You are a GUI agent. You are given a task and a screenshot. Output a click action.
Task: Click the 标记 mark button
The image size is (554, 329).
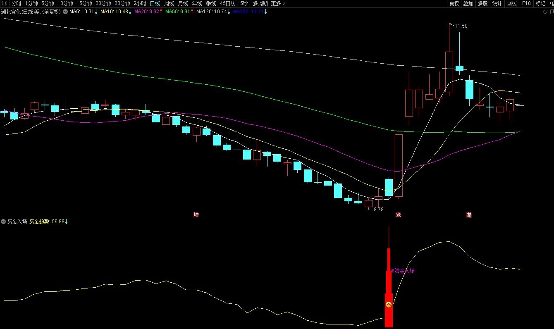[x=540, y=3]
